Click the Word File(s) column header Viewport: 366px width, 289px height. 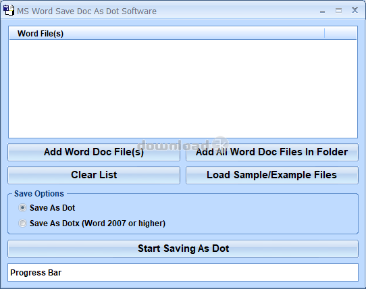coord(167,33)
